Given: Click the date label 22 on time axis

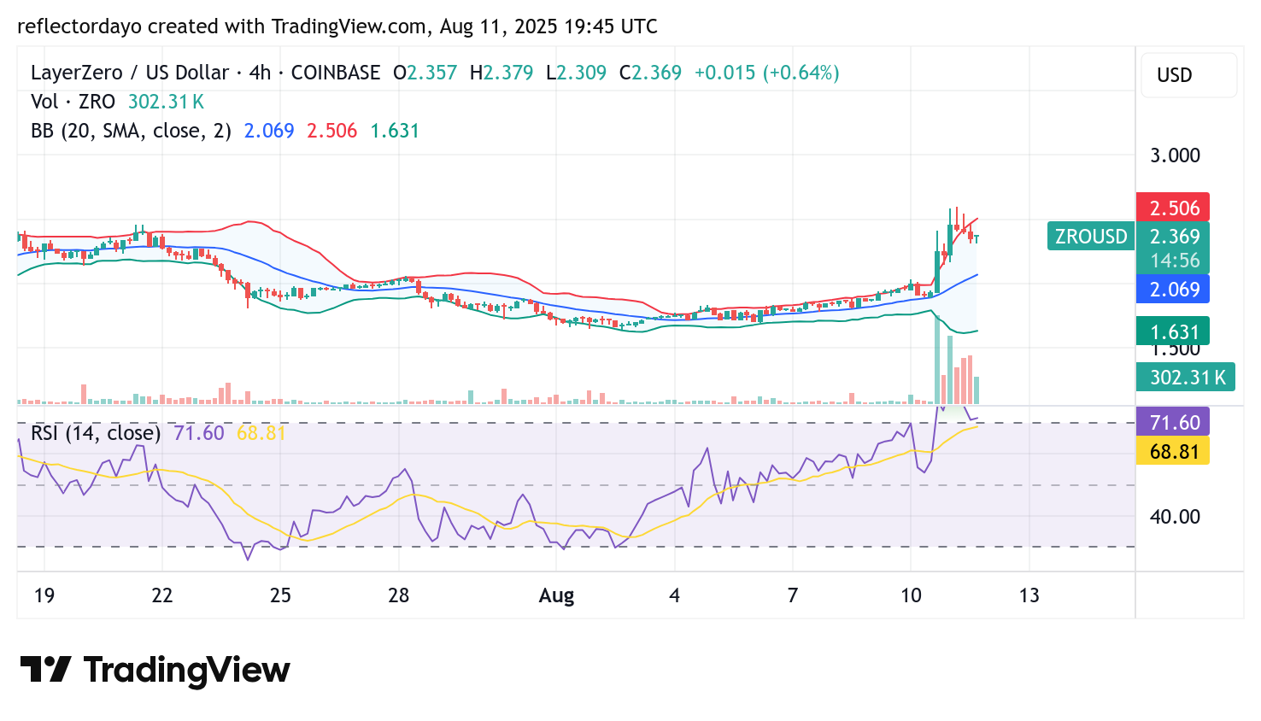Looking at the screenshot, I should [162, 595].
